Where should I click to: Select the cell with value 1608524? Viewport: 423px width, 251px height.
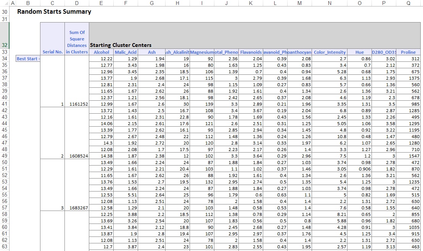tap(77, 156)
